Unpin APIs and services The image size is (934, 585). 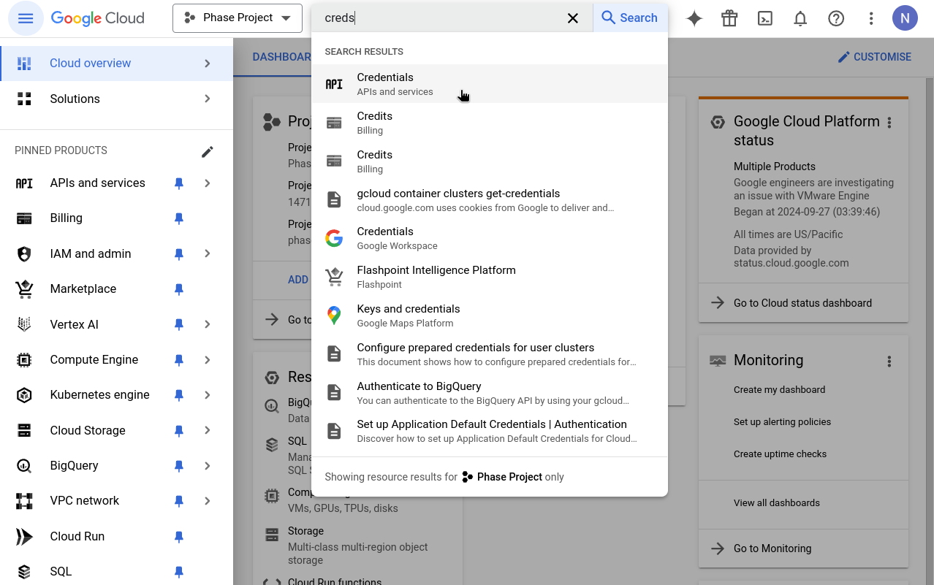178,183
